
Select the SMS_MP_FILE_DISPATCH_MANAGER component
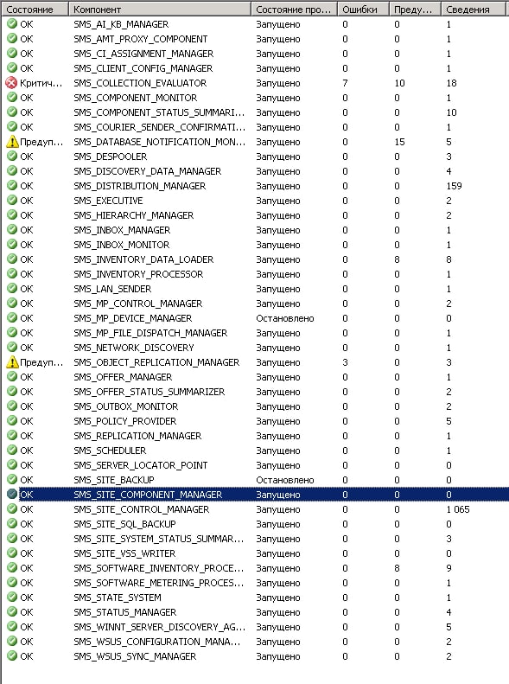coord(150,333)
